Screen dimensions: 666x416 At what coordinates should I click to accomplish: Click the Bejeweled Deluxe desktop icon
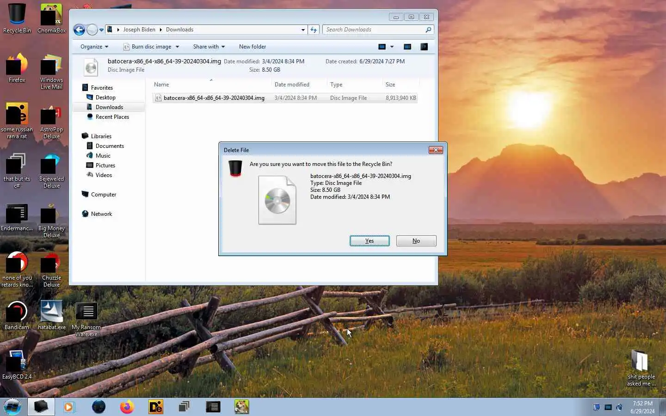pos(51,171)
